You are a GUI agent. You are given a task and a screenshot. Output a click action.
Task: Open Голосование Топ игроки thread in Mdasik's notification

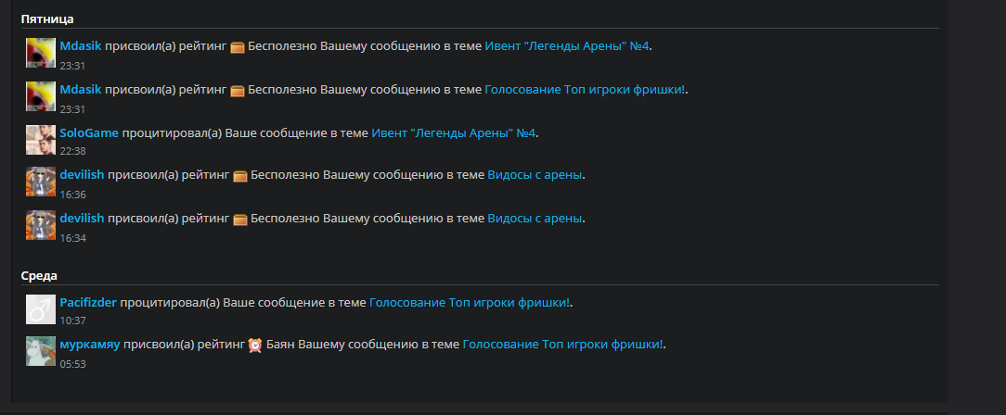(585, 90)
